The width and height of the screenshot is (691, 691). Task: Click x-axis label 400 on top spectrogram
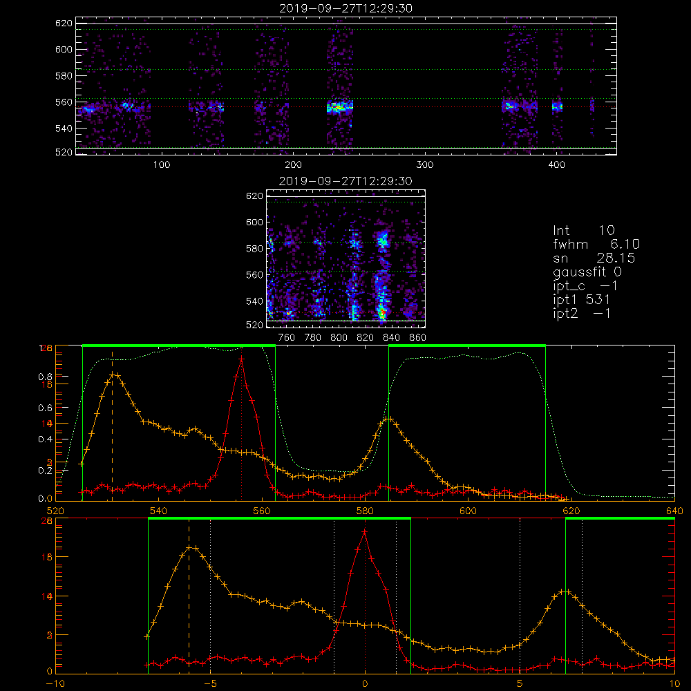pyautogui.click(x=556, y=165)
